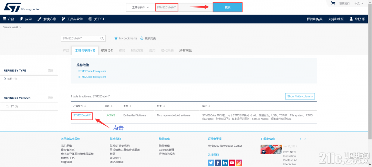Click the ACTIVE status cell
Image resolution: width=372 pixels, height=167 pixels.
[111, 115]
